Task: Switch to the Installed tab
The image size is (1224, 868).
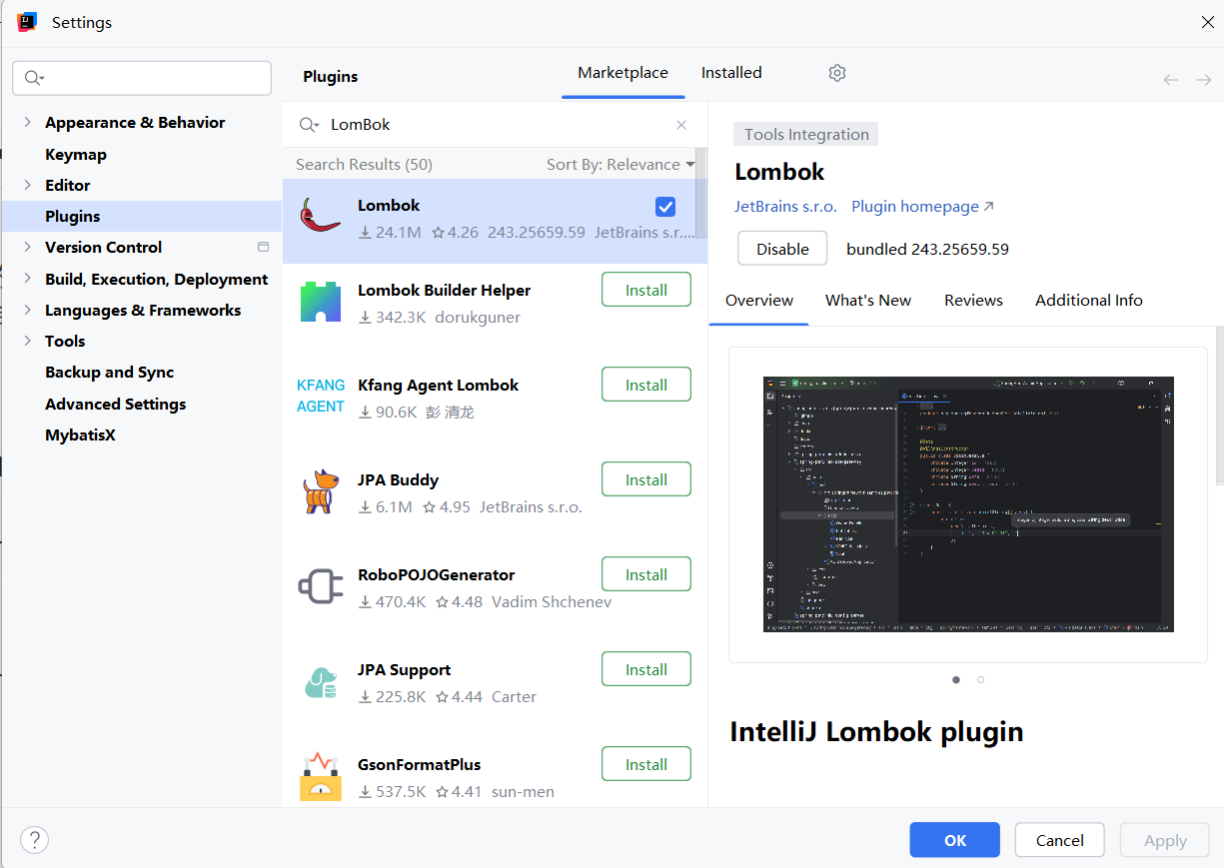Action: coord(731,73)
